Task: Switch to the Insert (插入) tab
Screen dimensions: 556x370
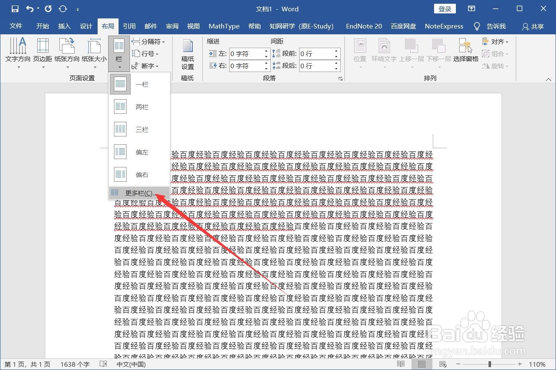Action: [64, 26]
